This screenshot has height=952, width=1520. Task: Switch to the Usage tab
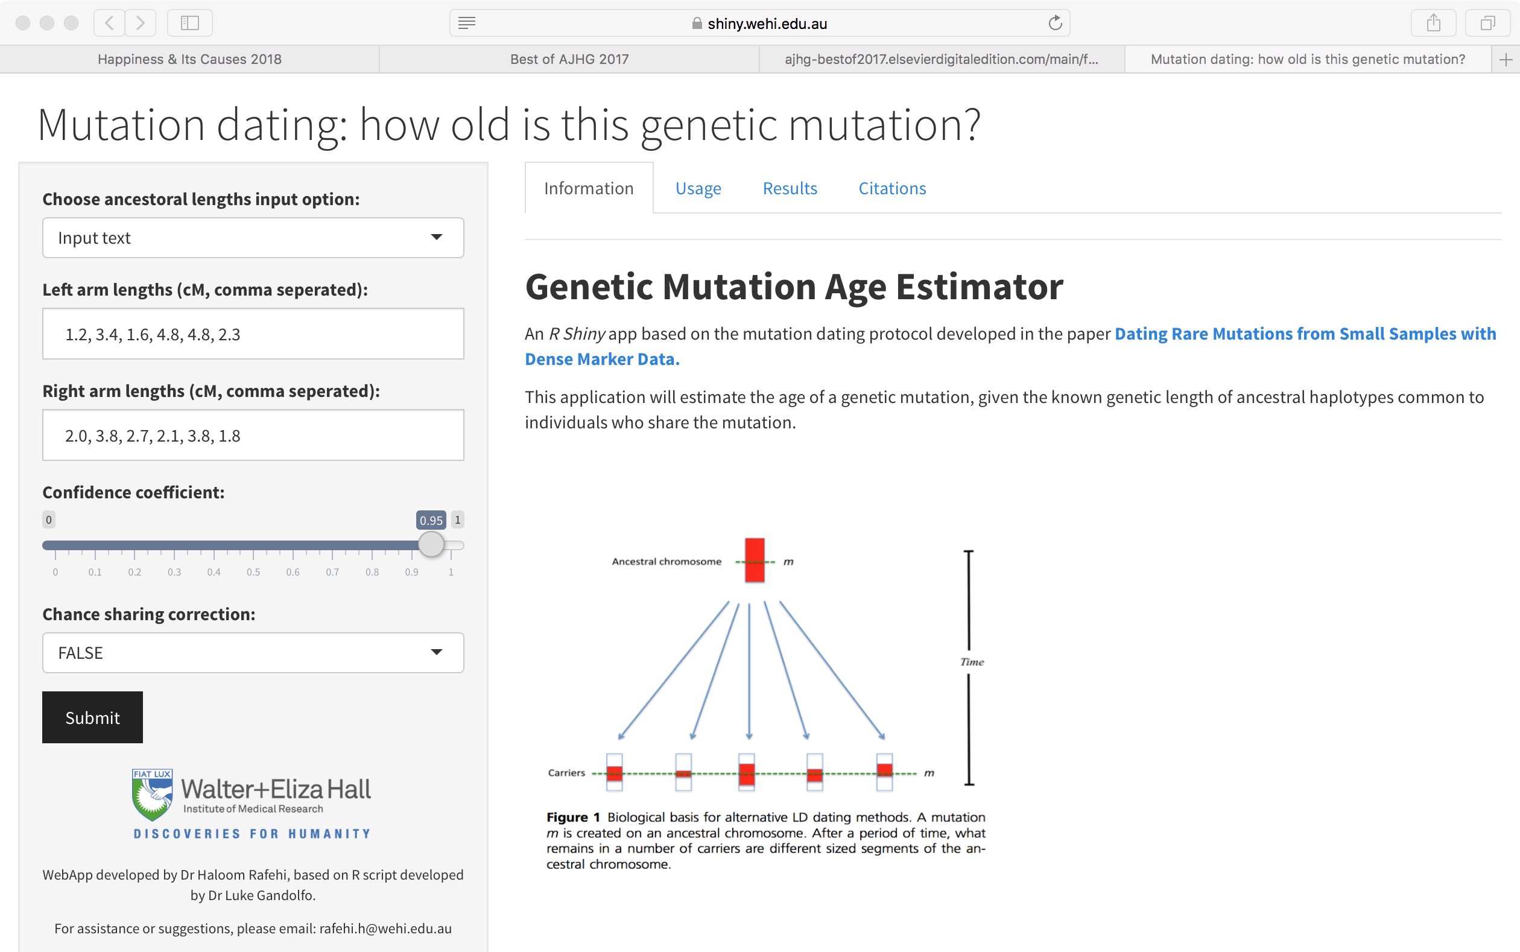(698, 188)
